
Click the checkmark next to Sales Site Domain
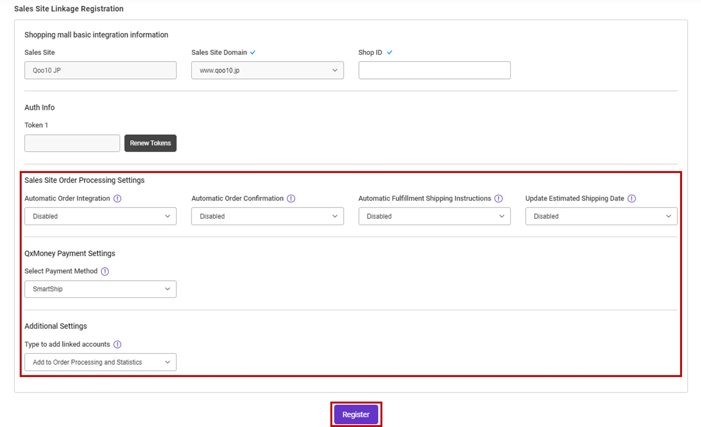[x=253, y=53]
